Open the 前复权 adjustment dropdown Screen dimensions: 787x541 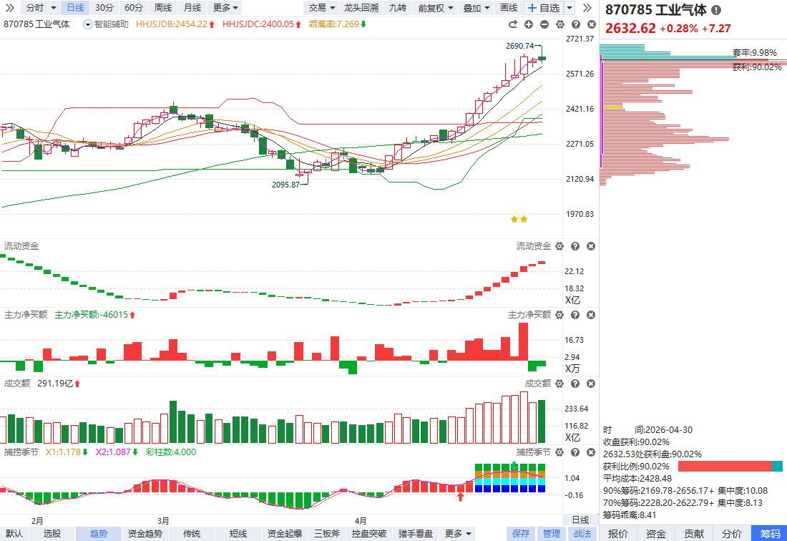pyautogui.click(x=435, y=8)
